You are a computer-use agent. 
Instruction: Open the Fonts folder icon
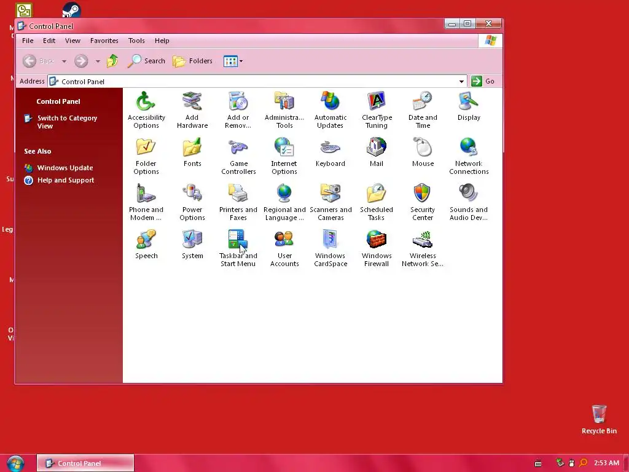(192, 152)
